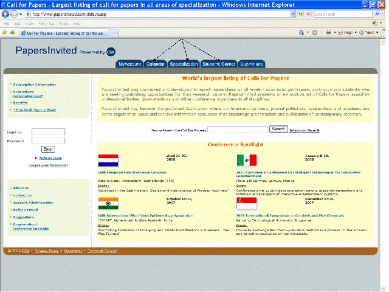This screenshot has height=292, width=389.
Task: Open the Plant Virus Epidemiology Symposium link
Action: 146,215
